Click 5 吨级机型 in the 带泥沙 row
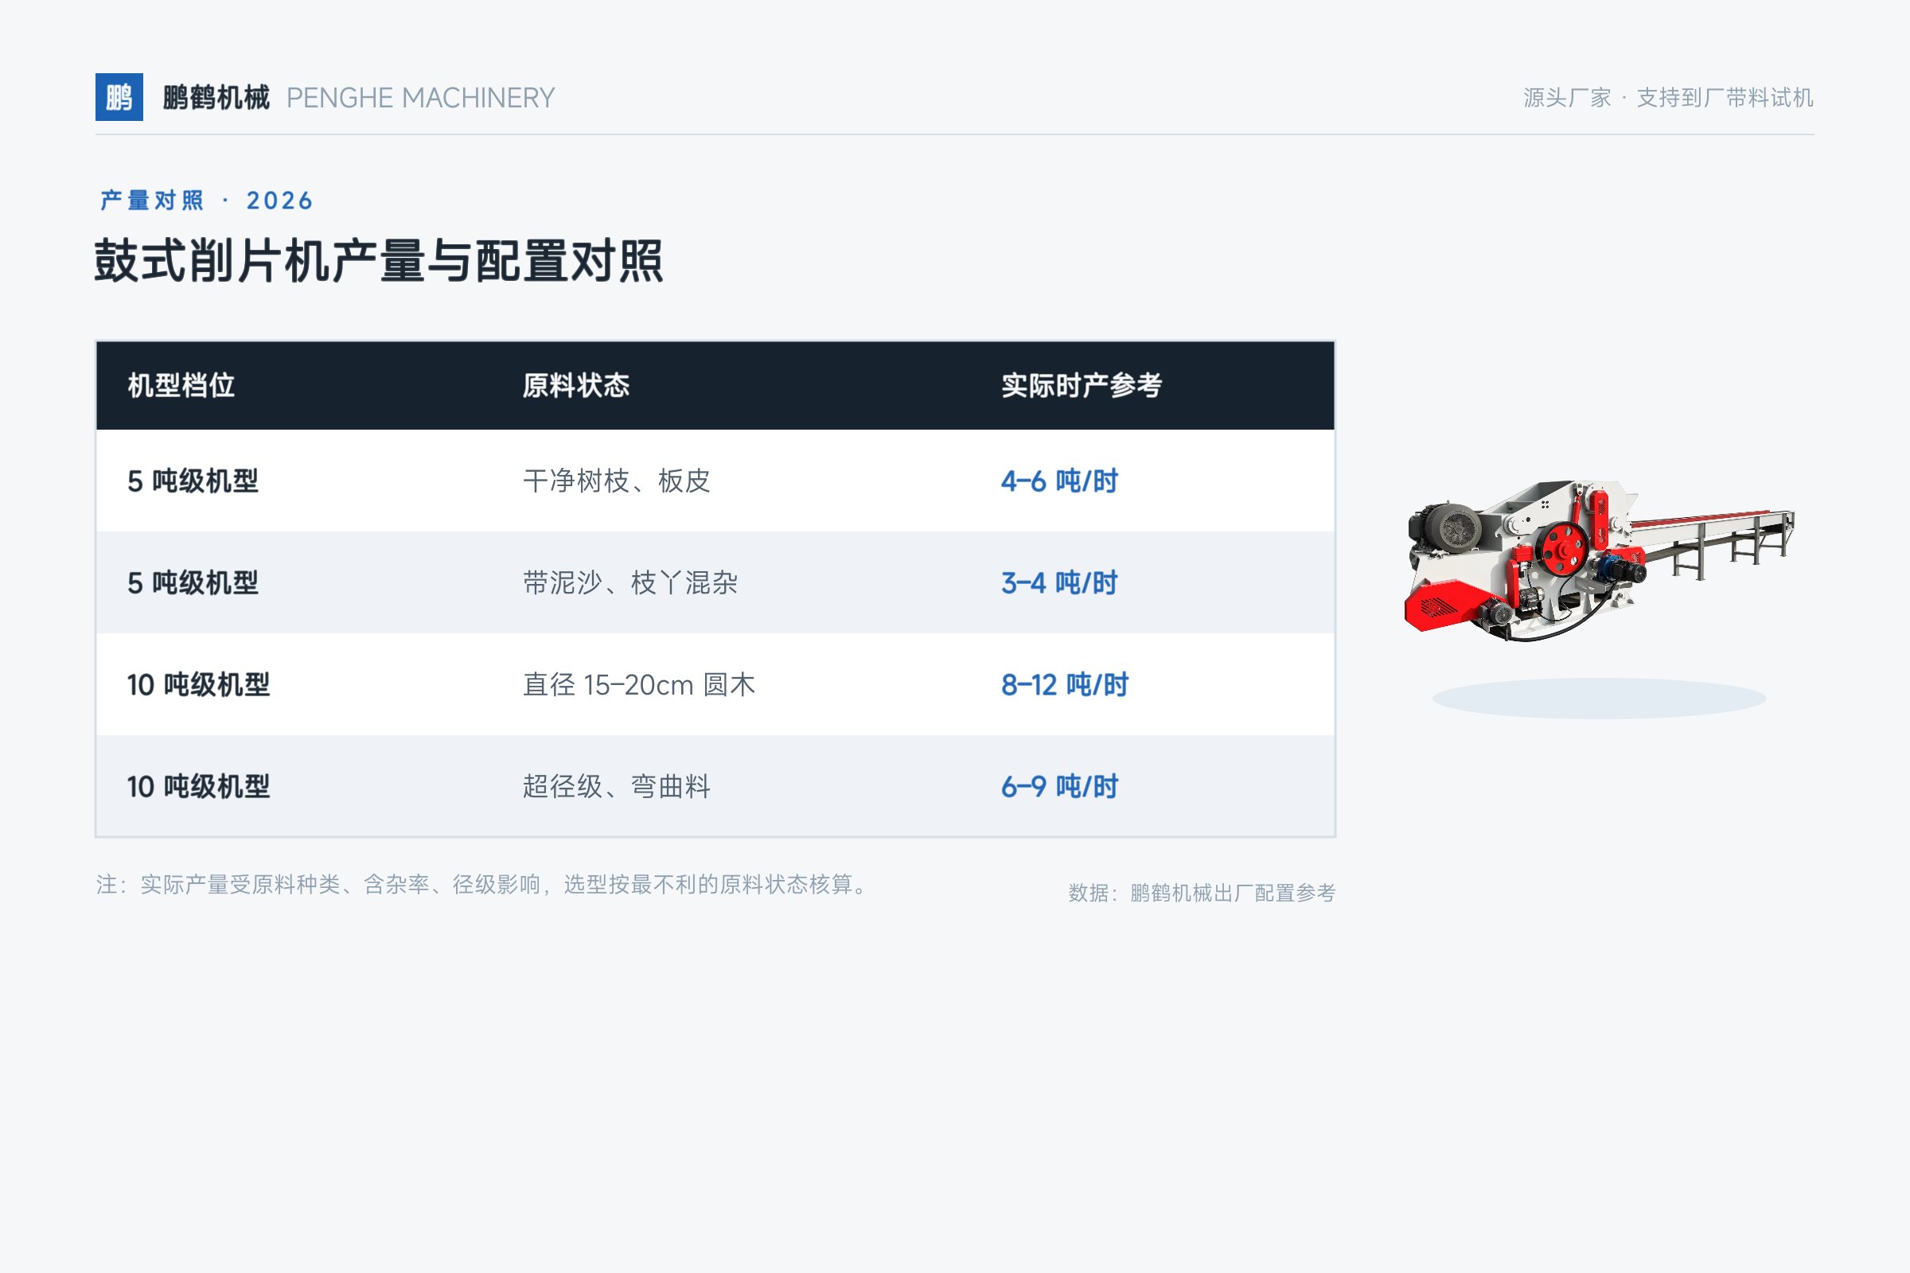The width and height of the screenshot is (1910, 1273). 193,583
